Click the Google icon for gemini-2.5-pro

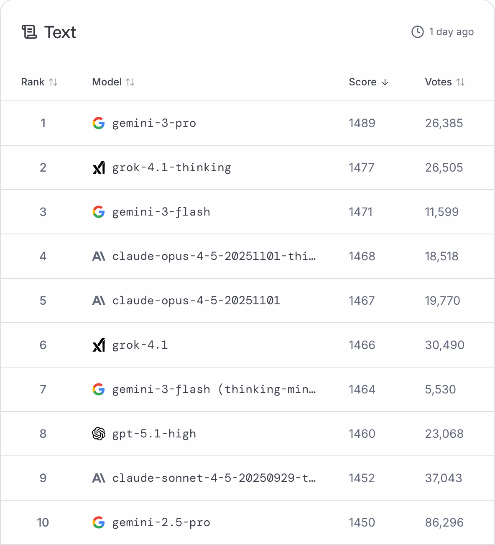99,522
